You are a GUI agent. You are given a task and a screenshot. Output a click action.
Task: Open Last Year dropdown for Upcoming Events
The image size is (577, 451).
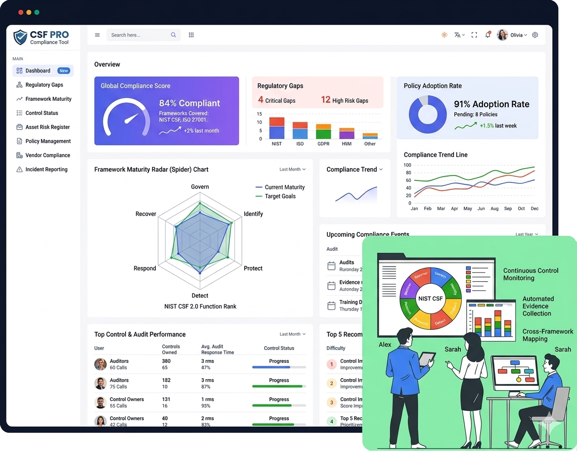pos(527,234)
